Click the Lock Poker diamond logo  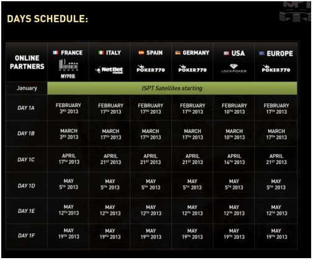(x=234, y=68)
